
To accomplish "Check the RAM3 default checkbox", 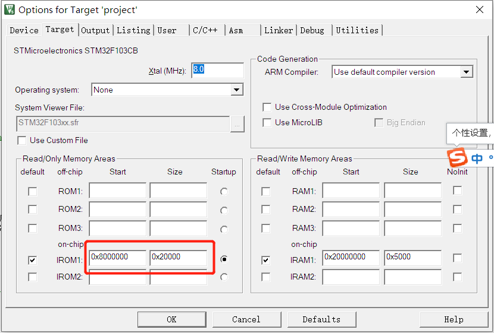I will [x=266, y=228].
